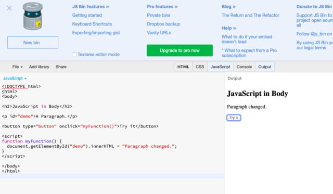Open the Blog link
Viewport: 333px width, 194px height.
click(x=229, y=7)
